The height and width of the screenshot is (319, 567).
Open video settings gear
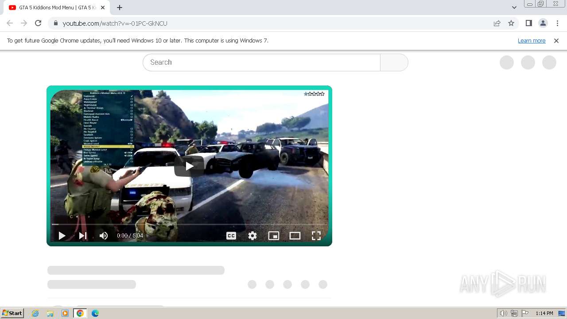pyautogui.click(x=252, y=236)
